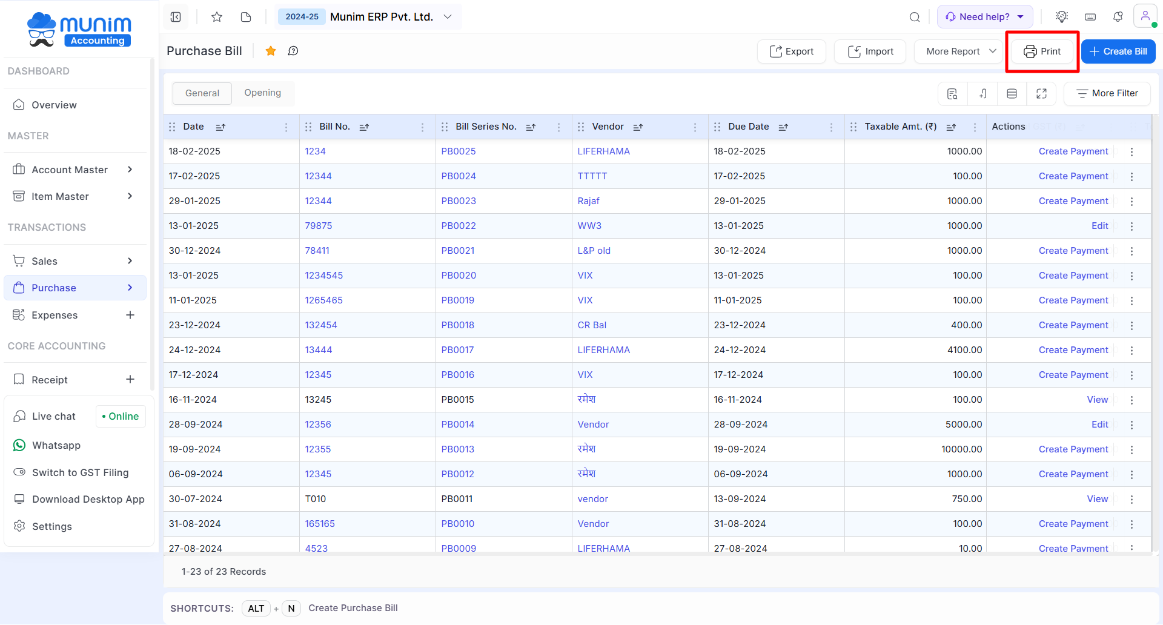Open the document icon in top bar
1163x625 pixels.
click(x=246, y=17)
